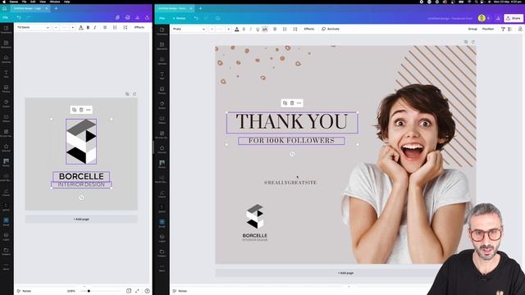Duplicate the selected logo group in the left window

point(74,110)
